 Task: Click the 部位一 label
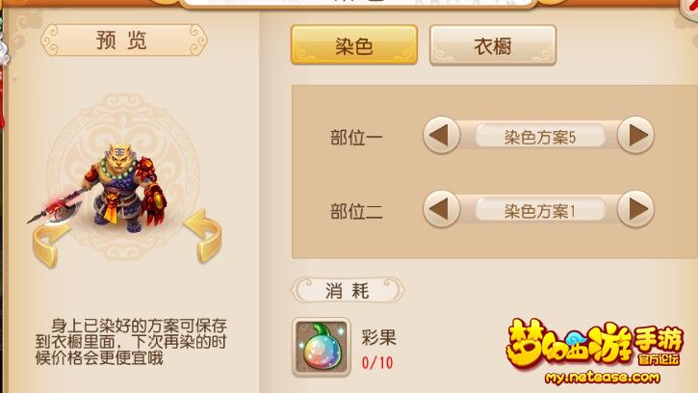(x=356, y=138)
